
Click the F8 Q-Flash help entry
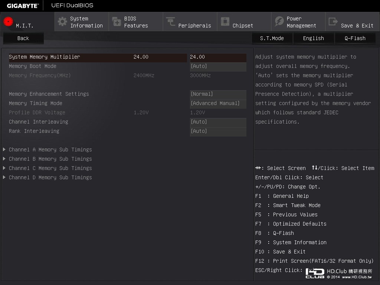click(x=275, y=233)
